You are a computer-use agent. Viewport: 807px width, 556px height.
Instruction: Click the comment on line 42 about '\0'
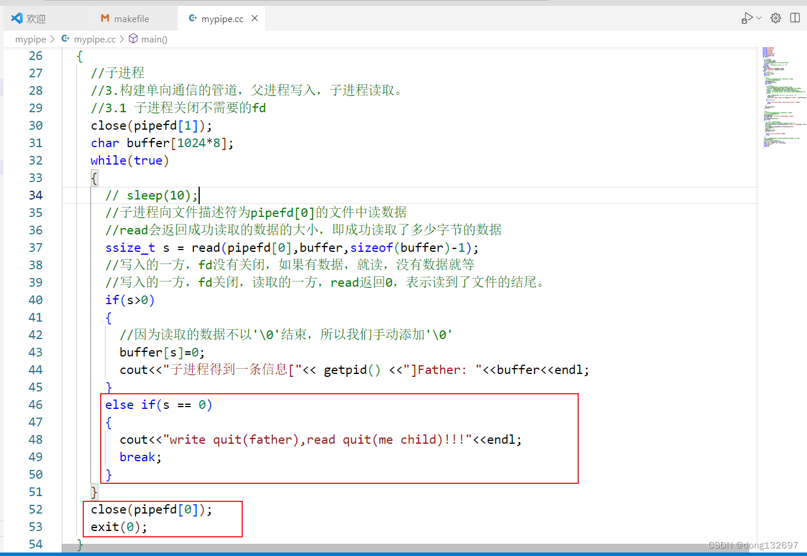(x=286, y=334)
